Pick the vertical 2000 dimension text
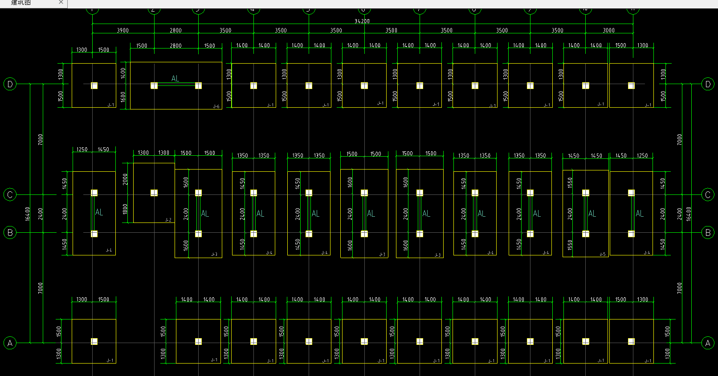The height and width of the screenshot is (376, 718). click(125, 179)
